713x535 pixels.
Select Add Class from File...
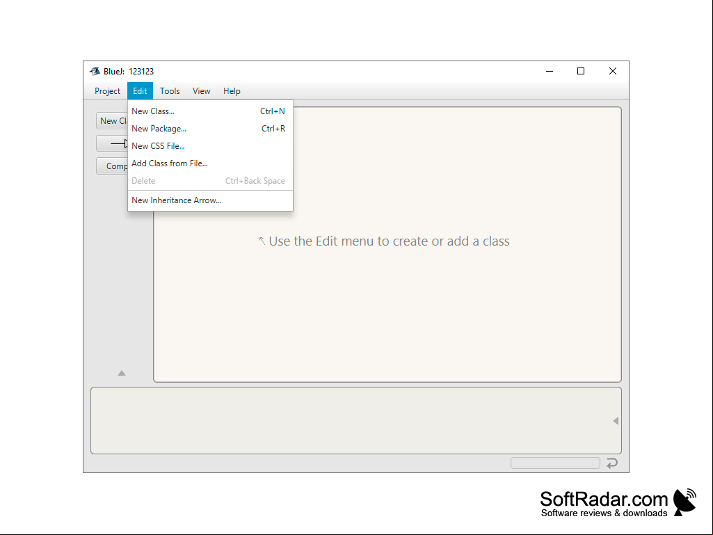210,163
